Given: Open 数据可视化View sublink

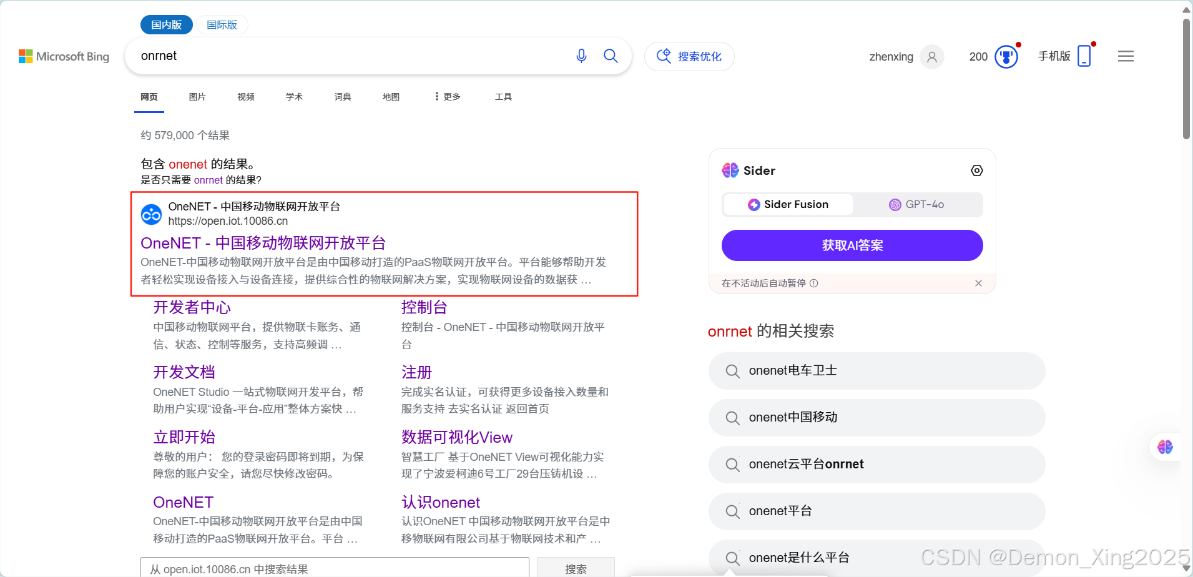Looking at the screenshot, I should click(x=457, y=437).
